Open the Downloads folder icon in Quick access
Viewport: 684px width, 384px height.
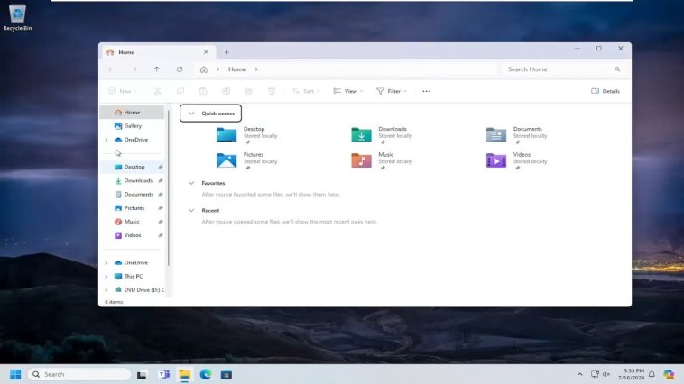click(361, 134)
